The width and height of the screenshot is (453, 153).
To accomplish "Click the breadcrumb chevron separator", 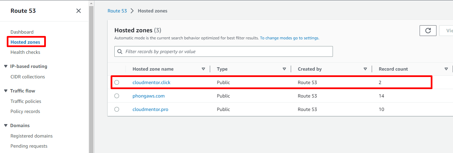I will coord(132,11).
